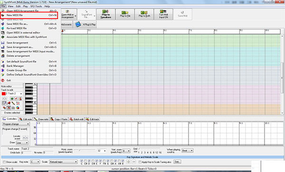Click the SoundFont File toolbar button

pos(86,14)
